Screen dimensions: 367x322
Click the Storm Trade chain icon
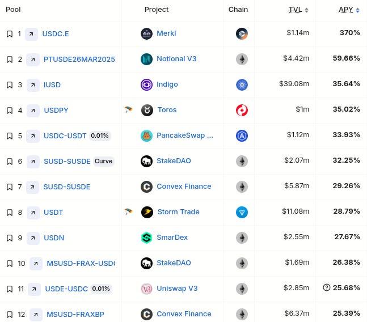(242, 212)
